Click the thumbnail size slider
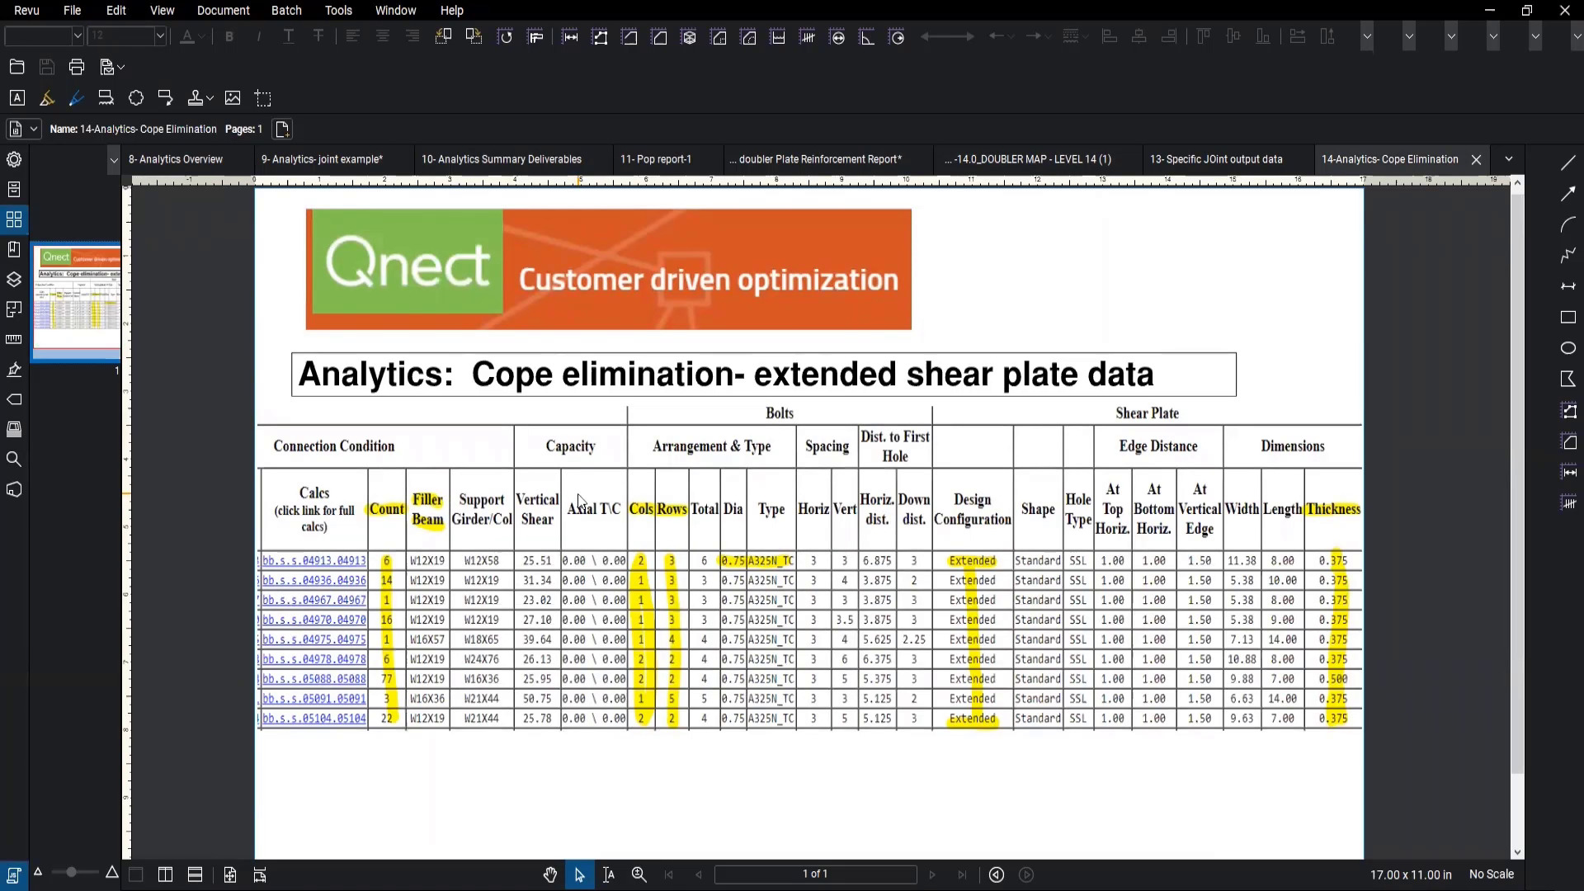The height and width of the screenshot is (891, 1584). 72,872
